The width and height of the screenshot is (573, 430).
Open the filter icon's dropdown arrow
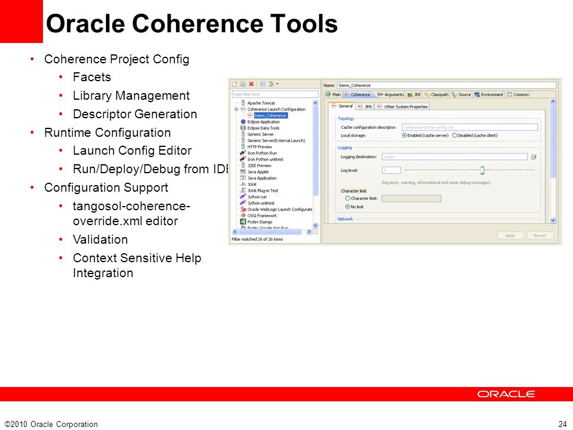(x=278, y=84)
